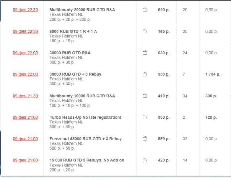This screenshot has height=178, width=231.
Task: Select the Turbo Heads-Up No late registration title
Action: (x=85, y=117)
